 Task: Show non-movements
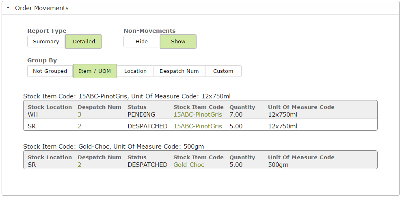pyautogui.click(x=178, y=41)
